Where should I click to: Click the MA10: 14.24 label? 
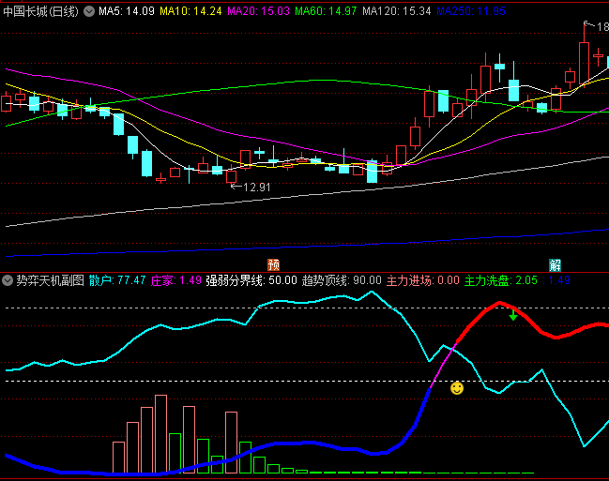190,11
